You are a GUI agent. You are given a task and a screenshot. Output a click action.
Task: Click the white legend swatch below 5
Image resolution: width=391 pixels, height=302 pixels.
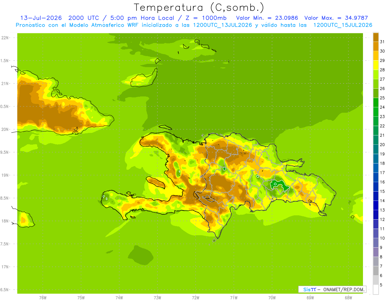(x=376, y=290)
